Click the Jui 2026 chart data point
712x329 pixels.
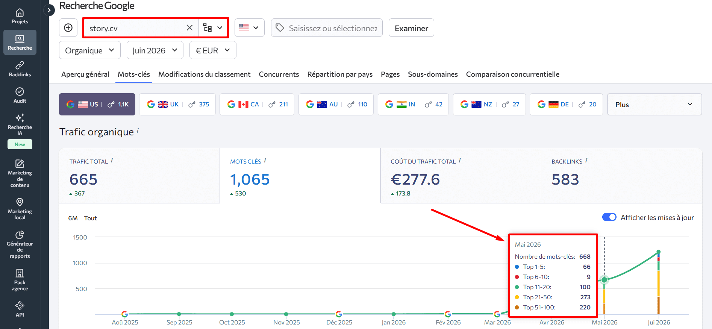coord(659,252)
